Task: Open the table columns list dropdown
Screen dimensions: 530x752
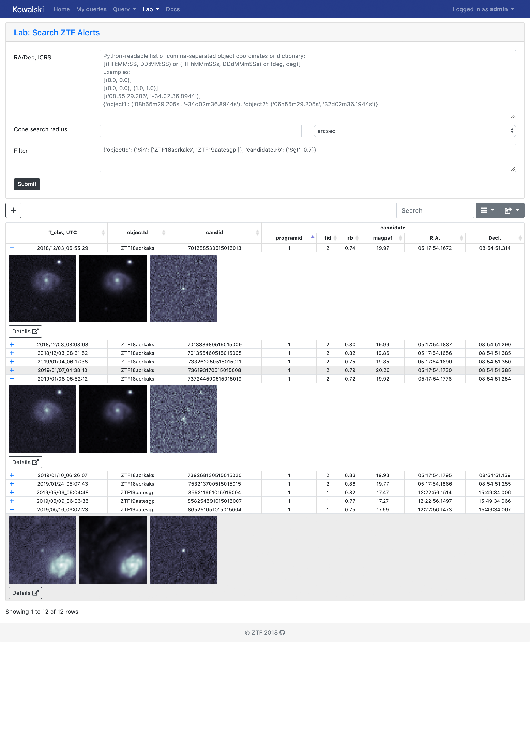Action: pyautogui.click(x=487, y=210)
